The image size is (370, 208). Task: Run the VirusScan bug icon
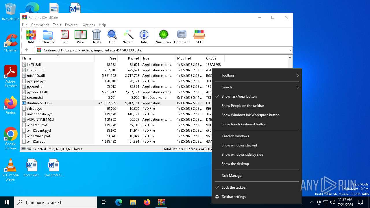(x=163, y=37)
